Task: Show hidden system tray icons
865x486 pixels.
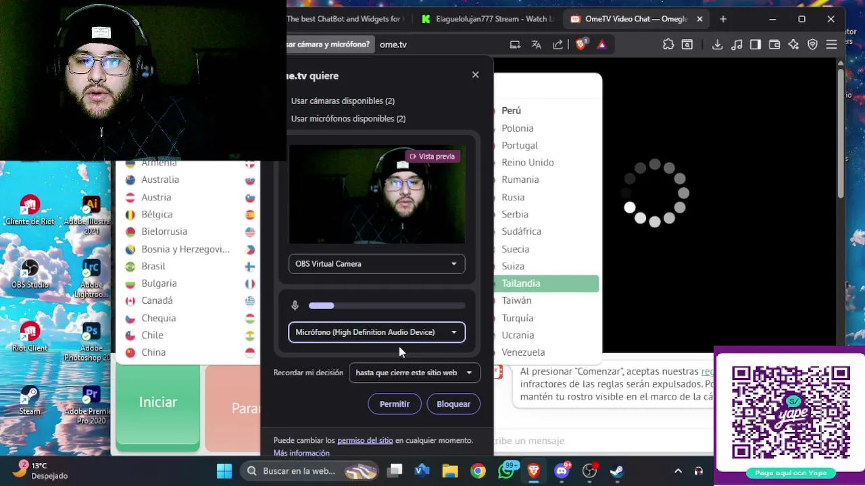Action: point(678,471)
